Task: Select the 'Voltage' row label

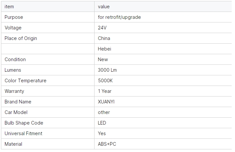Action: click(13, 28)
